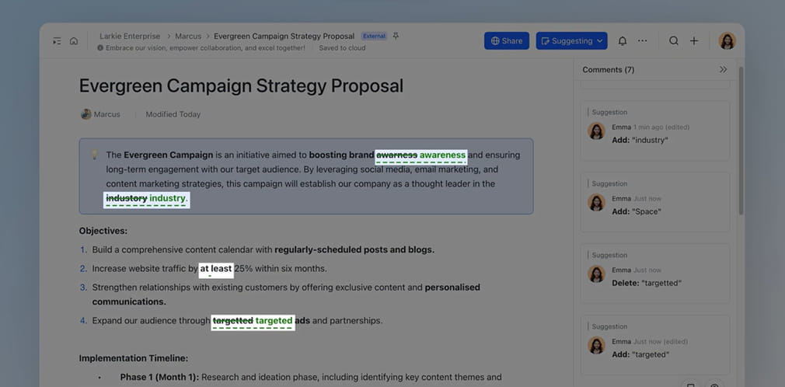This screenshot has width=785, height=387.
Task: Click the Marcus author name under the title
Action: point(107,114)
